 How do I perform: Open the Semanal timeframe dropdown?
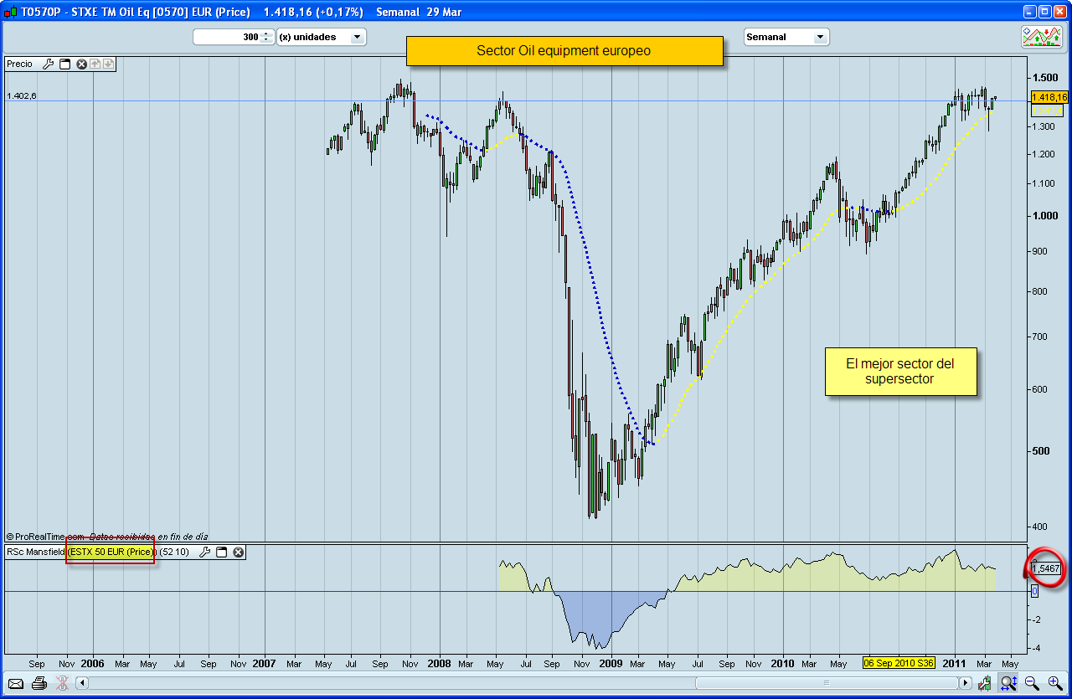pyautogui.click(x=820, y=37)
